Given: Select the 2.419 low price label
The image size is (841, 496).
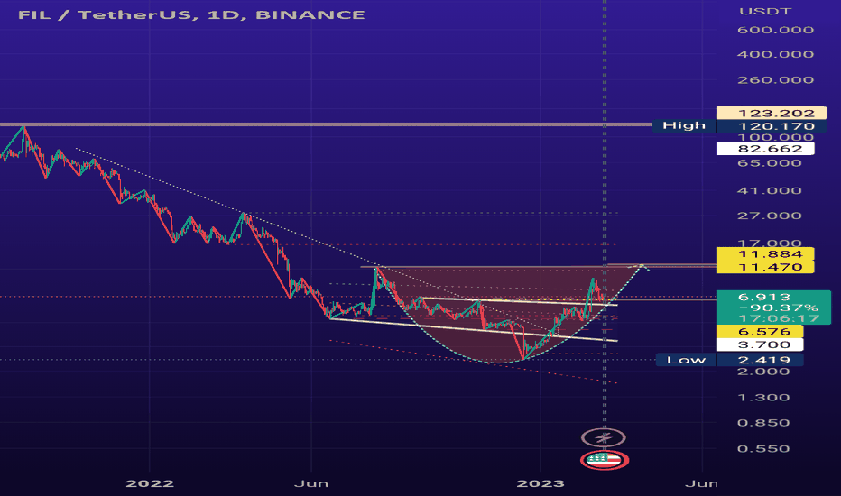Looking at the screenshot, I should point(760,360).
